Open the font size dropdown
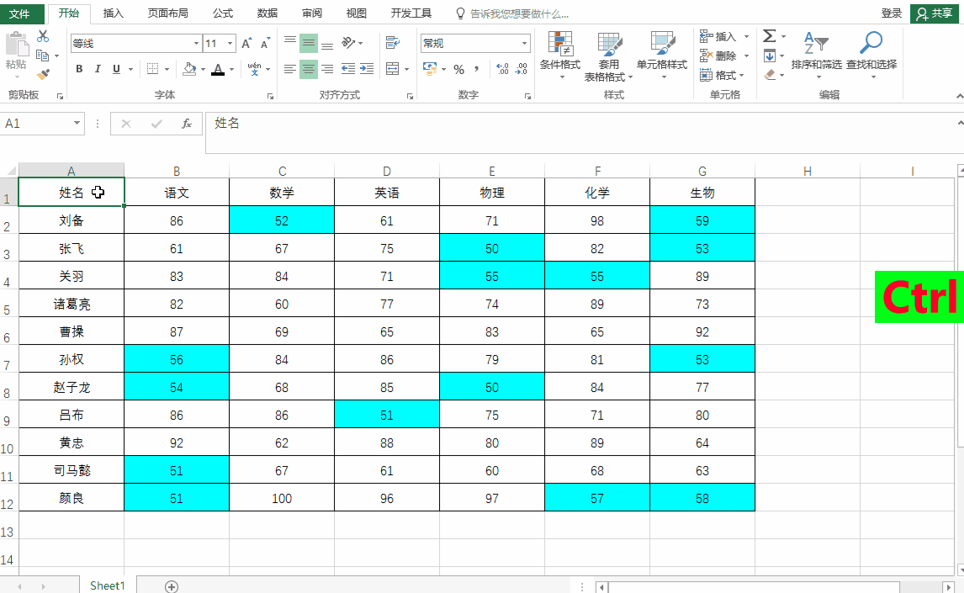 tap(230, 44)
